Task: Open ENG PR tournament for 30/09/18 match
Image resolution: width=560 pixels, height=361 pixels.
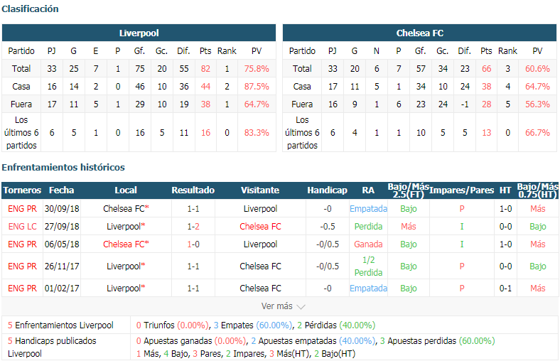Action: coord(22,208)
